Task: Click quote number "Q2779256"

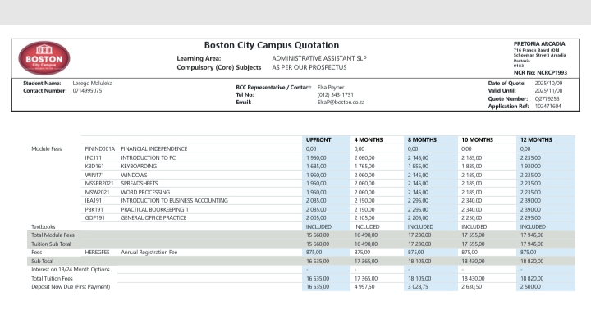Action: coord(547,99)
